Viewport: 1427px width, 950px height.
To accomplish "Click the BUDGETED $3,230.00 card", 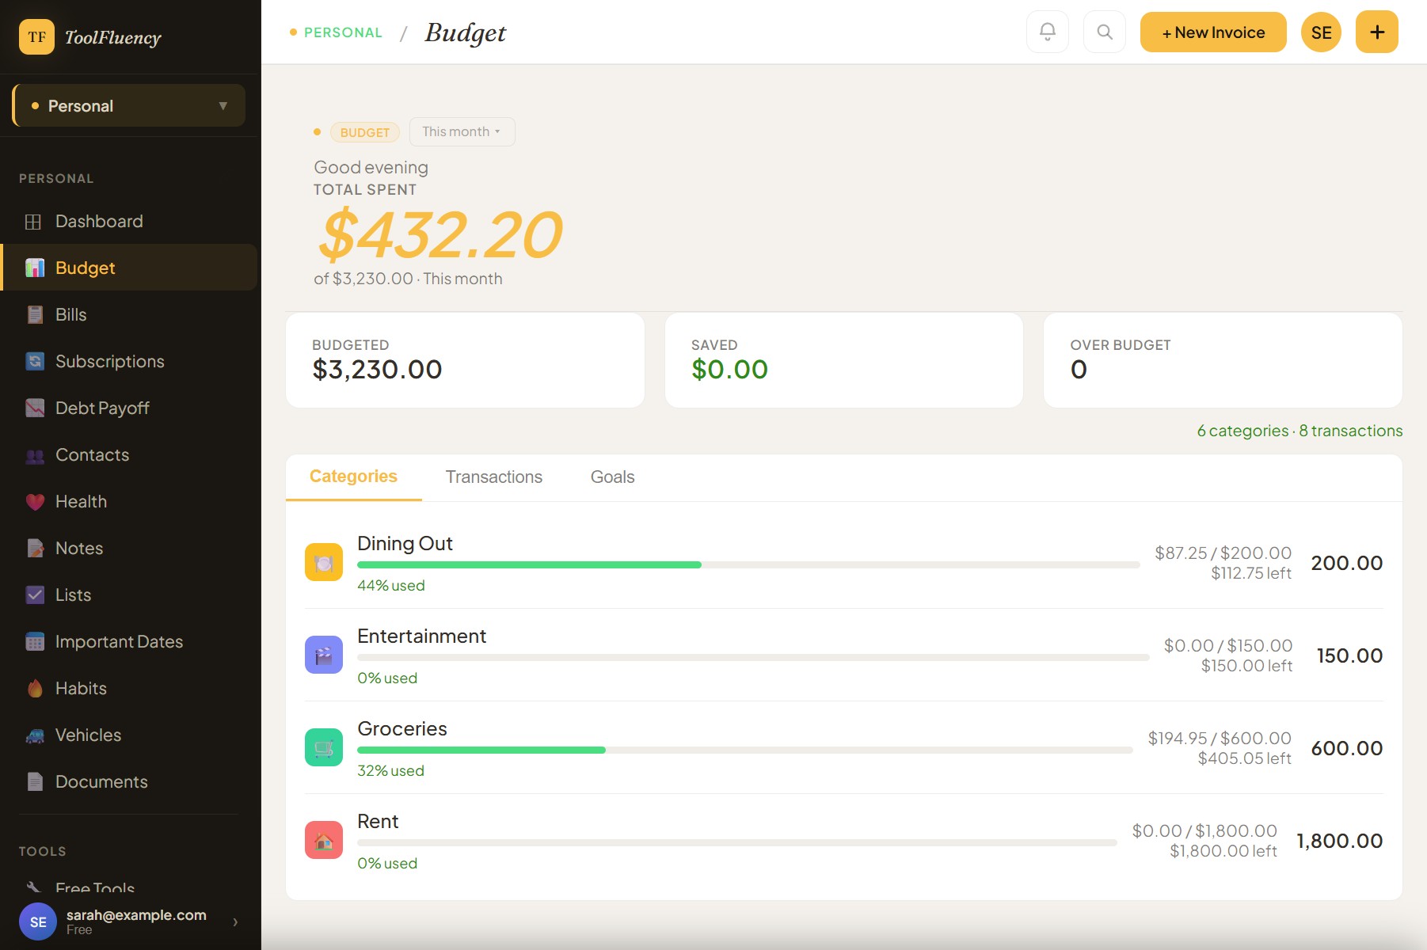I will point(465,360).
